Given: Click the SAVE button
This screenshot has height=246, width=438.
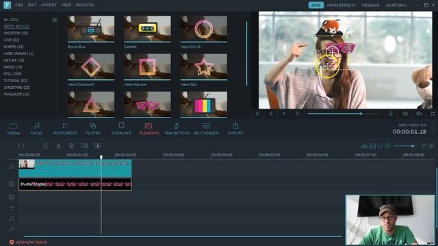Looking at the screenshot, I should 315,5.
